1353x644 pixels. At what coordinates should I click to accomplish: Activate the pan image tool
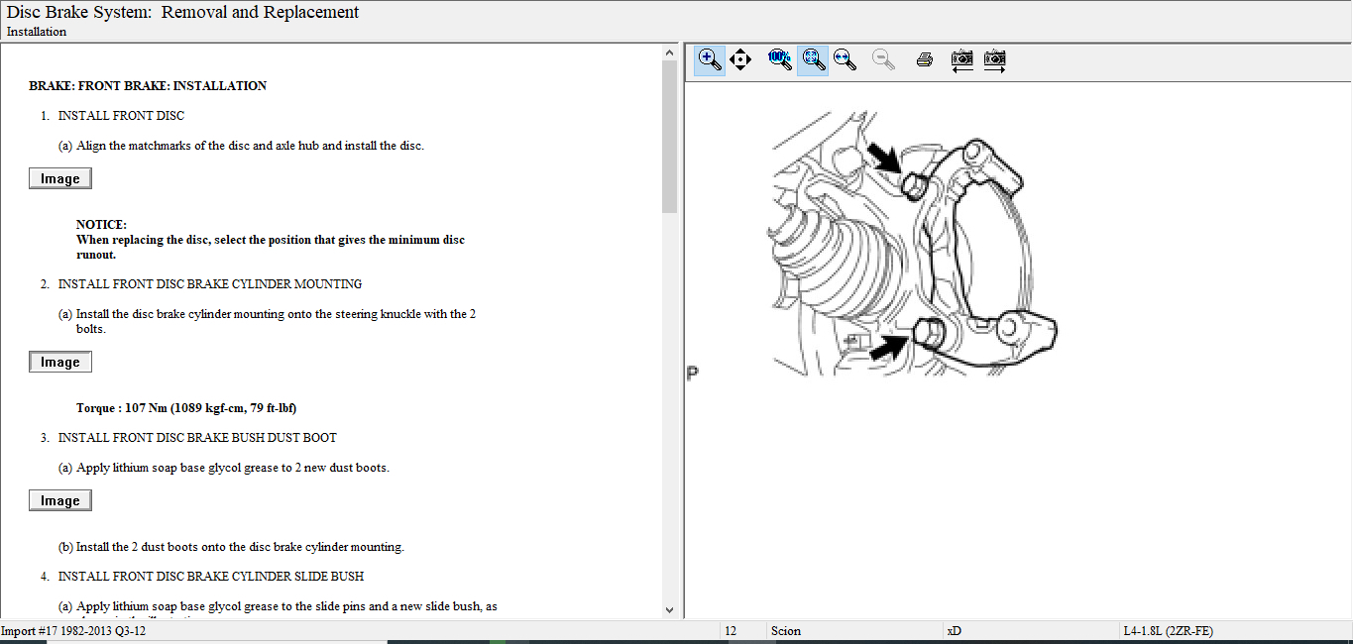(740, 59)
